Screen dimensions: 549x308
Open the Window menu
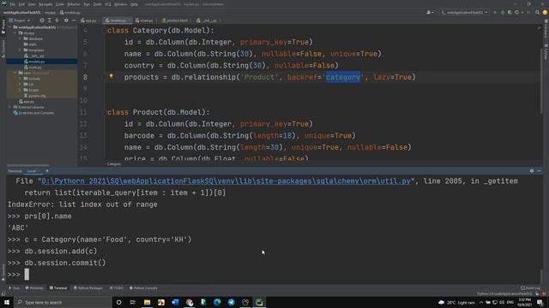click(121, 4)
